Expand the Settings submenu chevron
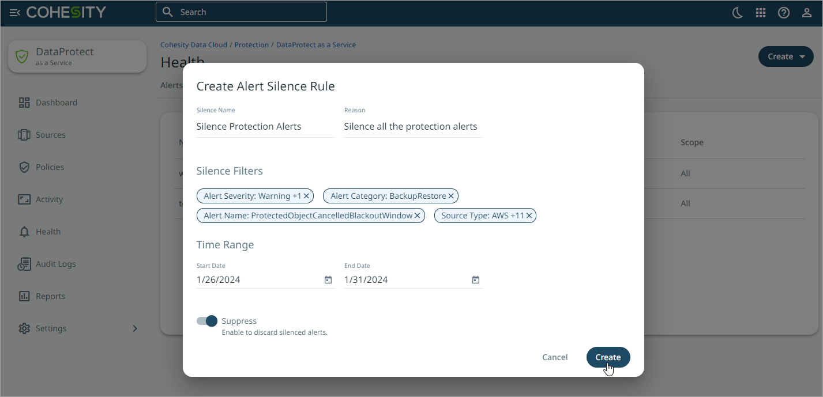This screenshot has width=823, height=397. 135,328
